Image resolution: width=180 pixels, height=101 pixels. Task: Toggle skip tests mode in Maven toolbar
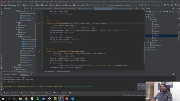coord(170,12)
